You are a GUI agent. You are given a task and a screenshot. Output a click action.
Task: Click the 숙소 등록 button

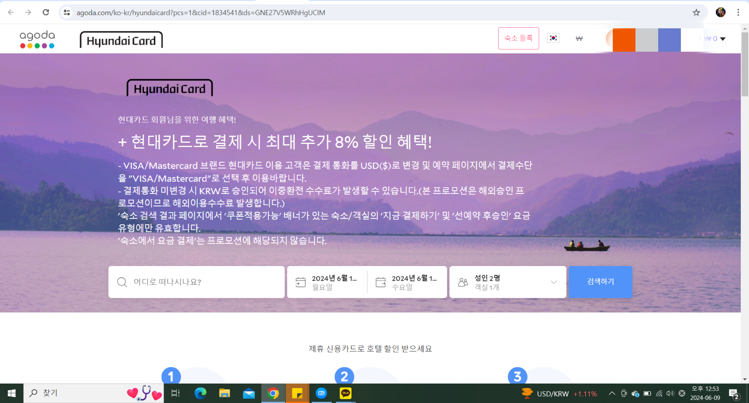(x=518, y=38)
